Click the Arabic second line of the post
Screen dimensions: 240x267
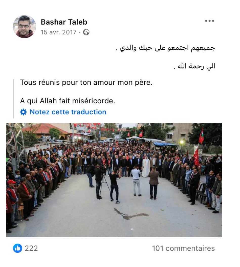194,66
